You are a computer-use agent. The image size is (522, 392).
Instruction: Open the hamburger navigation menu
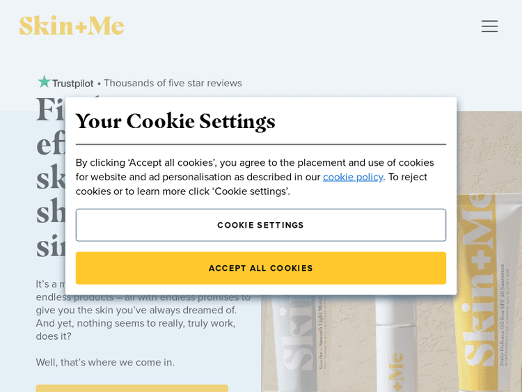(489, 26)
